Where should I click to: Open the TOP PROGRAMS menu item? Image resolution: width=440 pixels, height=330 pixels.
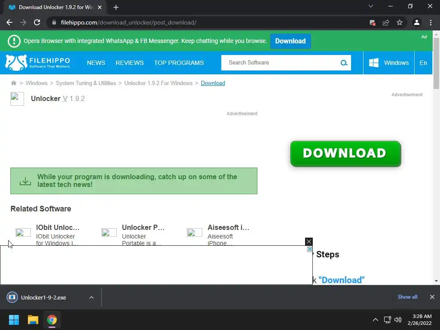click(179, 63)
